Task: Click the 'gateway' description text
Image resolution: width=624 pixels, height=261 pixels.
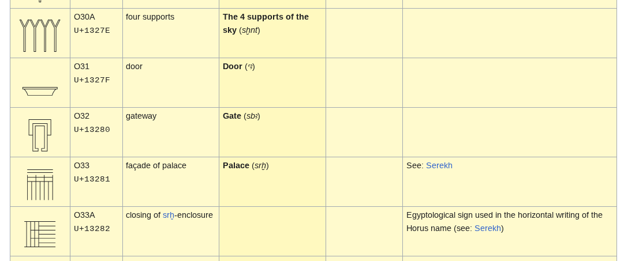Action: 141,116
